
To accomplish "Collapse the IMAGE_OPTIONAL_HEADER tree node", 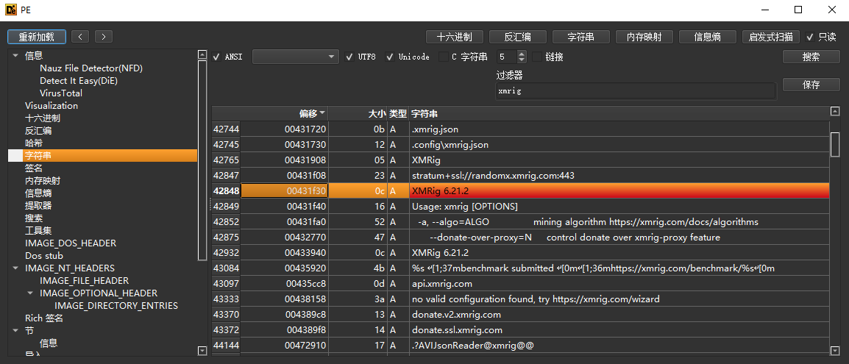I will 30,293.
